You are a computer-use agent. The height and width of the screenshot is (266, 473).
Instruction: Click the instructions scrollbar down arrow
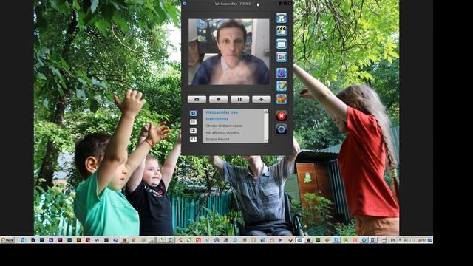point(266,140)
